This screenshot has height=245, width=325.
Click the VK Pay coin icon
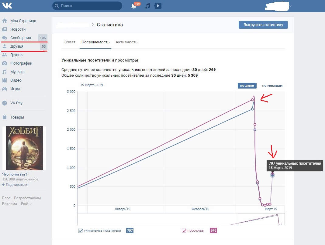pos(5,103)
